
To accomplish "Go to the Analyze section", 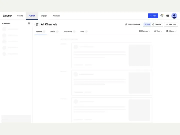I will 56,16.
